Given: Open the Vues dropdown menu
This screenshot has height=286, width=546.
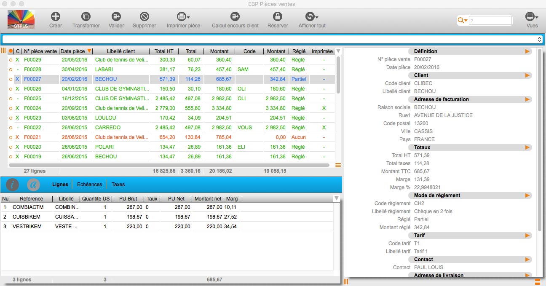Looking at the screenshot, I should click(532, 17).
